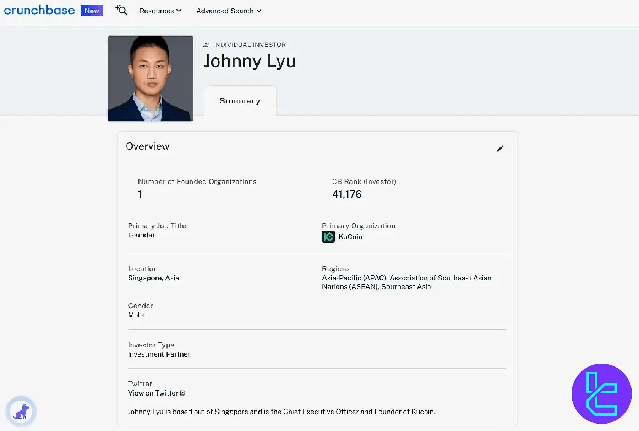The image size is (639, 431).
Task: Click the individual investor person icon
Action: click(x=206, y=45)
